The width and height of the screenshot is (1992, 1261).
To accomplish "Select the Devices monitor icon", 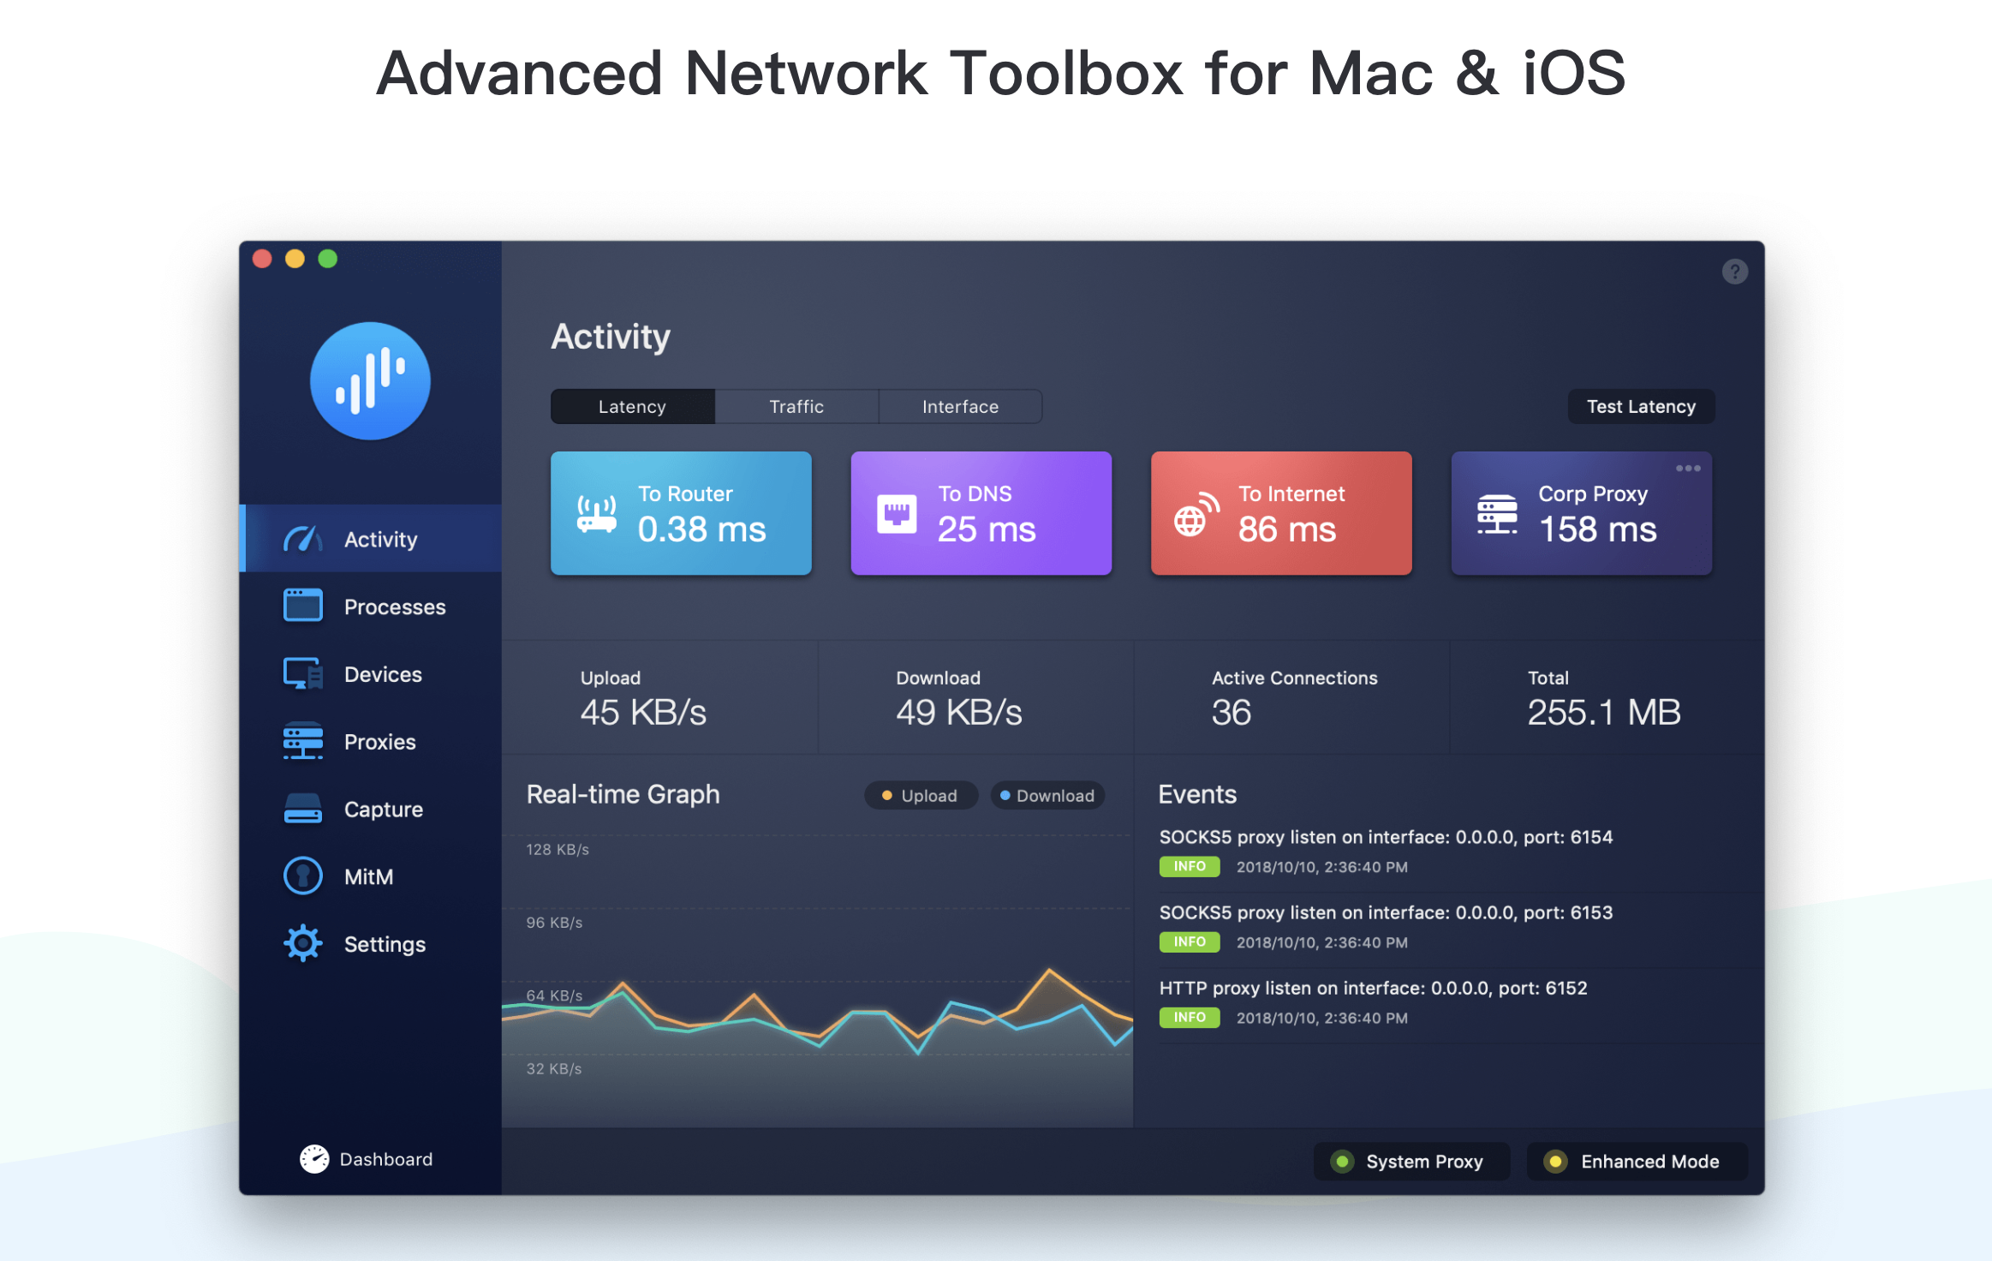I will 302,674.
